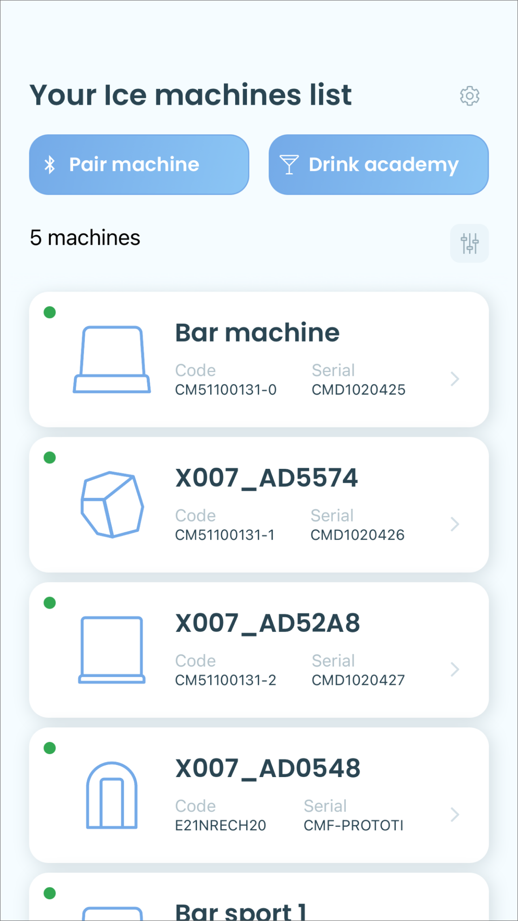The height and width of the screenshot is (921, 518).
Task: Click code CM51100131-0
Action: [226, 390]
